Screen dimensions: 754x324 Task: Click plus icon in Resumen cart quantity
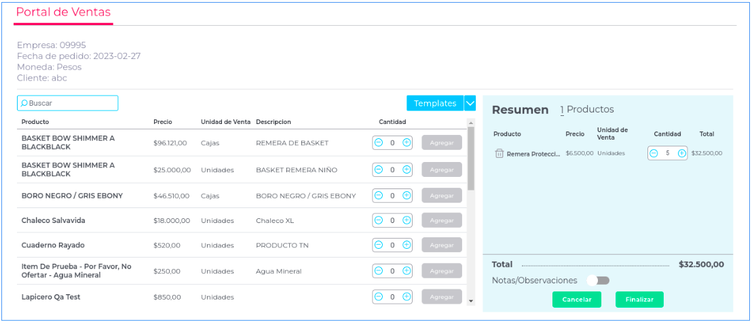coord(681,153)
